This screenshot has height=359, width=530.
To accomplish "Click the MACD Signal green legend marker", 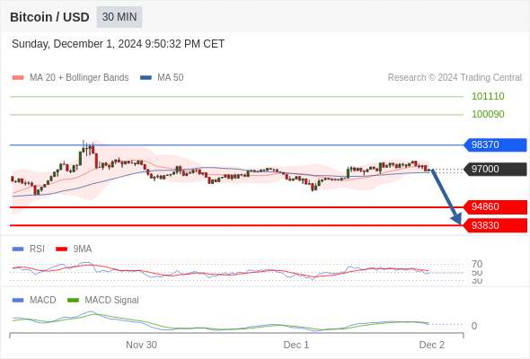I will (73, 301).
